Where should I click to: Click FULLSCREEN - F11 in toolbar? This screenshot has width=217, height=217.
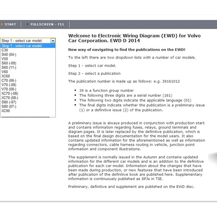[47, 24]
